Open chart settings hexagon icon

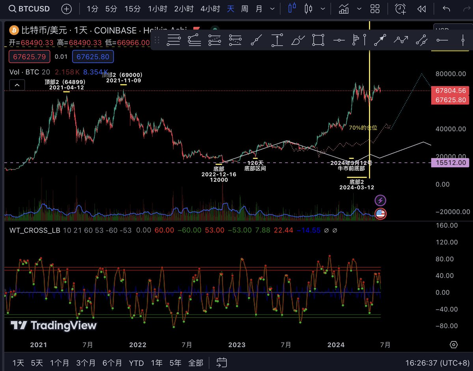click(454, 345)
